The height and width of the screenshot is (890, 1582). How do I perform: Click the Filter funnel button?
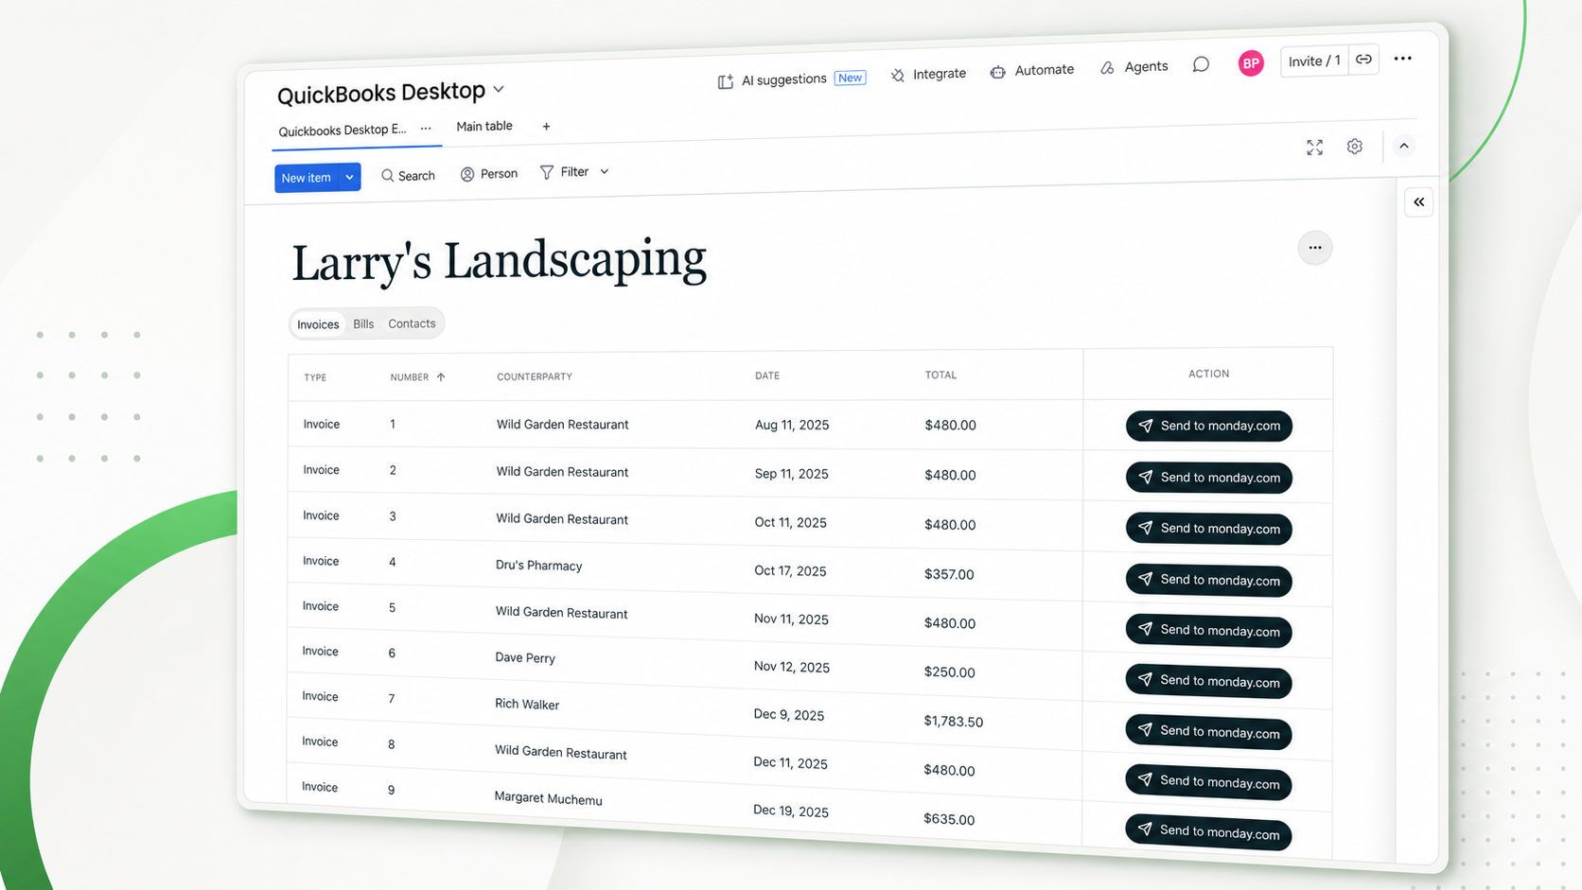click(565, 172)
